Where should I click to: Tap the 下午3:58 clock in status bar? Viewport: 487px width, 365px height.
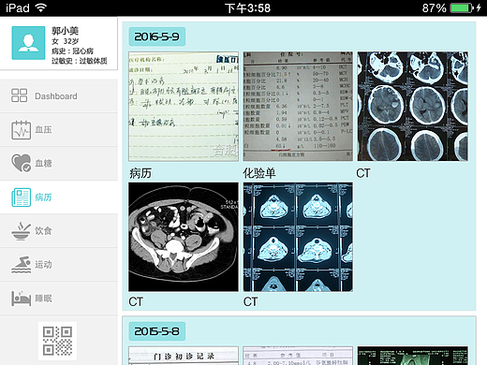tap(247, 7)
